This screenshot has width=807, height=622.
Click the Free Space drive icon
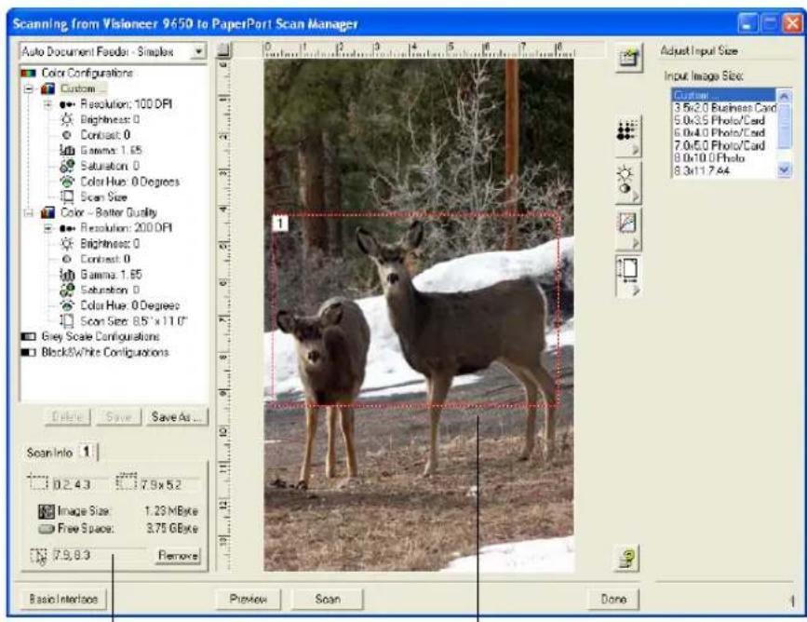pos(47,529)
